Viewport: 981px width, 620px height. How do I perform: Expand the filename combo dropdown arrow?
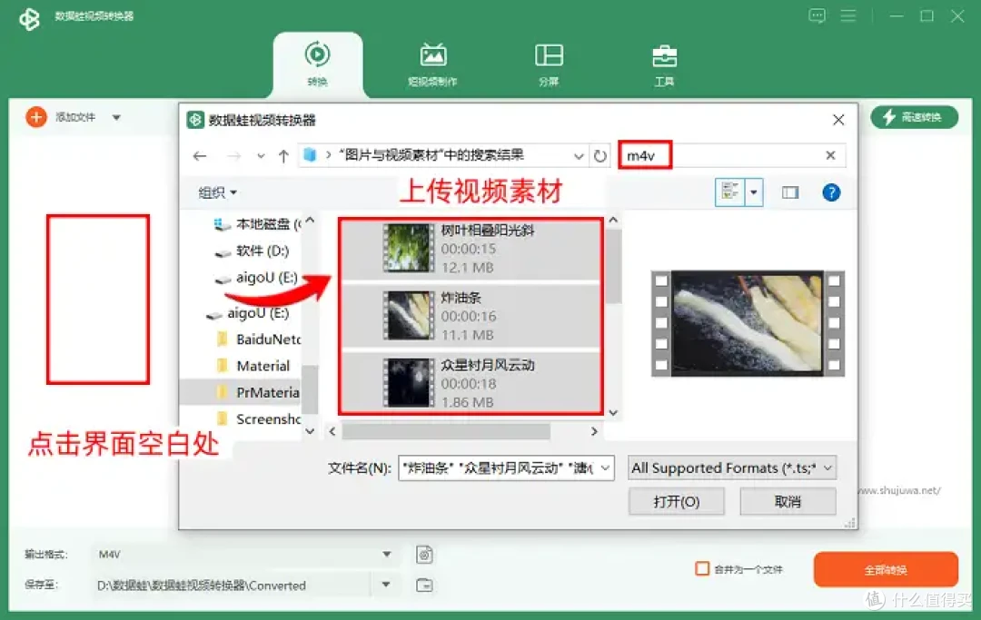click(606, 467)
